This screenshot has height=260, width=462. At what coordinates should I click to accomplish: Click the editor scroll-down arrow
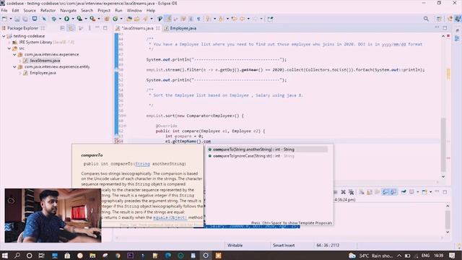(443, 176)
